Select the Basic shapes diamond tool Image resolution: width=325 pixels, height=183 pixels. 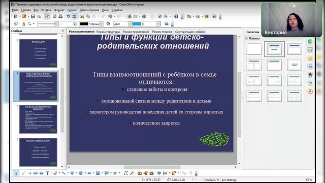[x=72, y=173]
